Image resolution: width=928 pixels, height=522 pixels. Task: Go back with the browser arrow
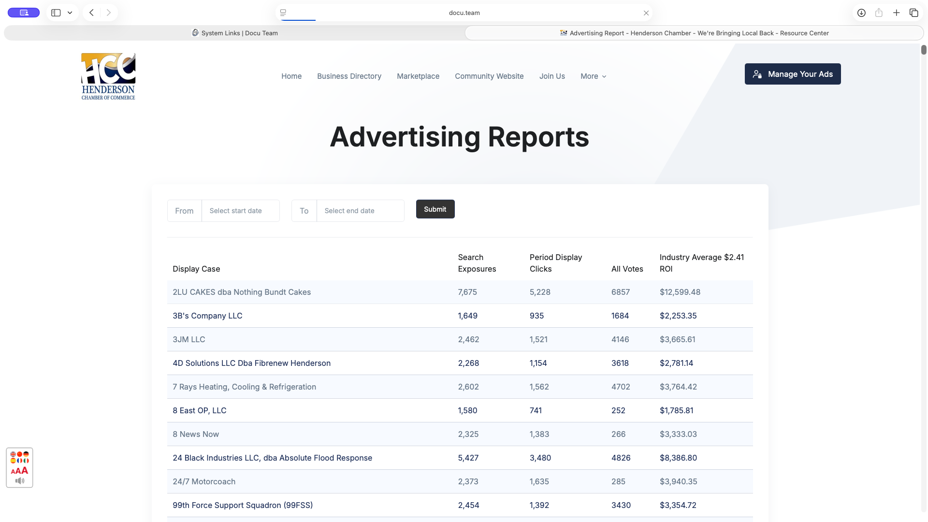[91, 13]
